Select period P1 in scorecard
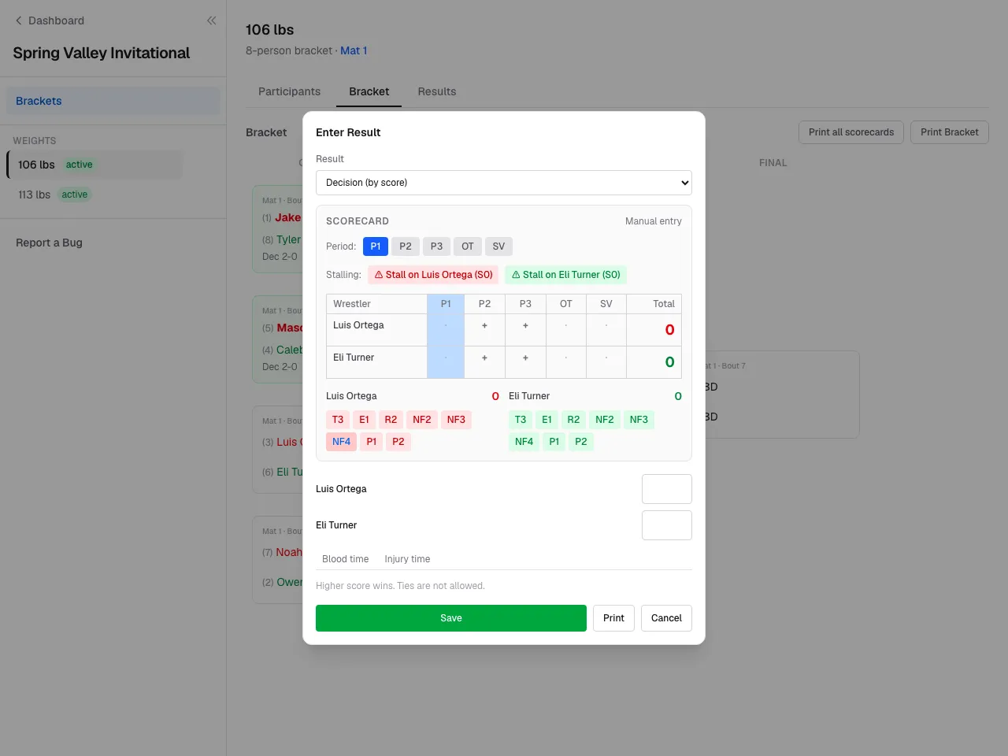1008x756 pixels. coord(376,246)
